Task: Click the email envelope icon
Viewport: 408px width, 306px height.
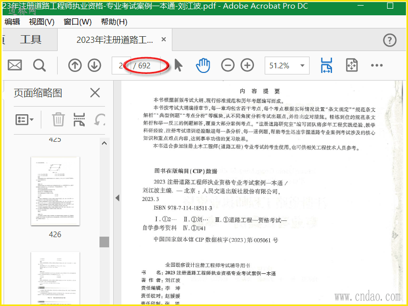Action: tap(15, 65)
